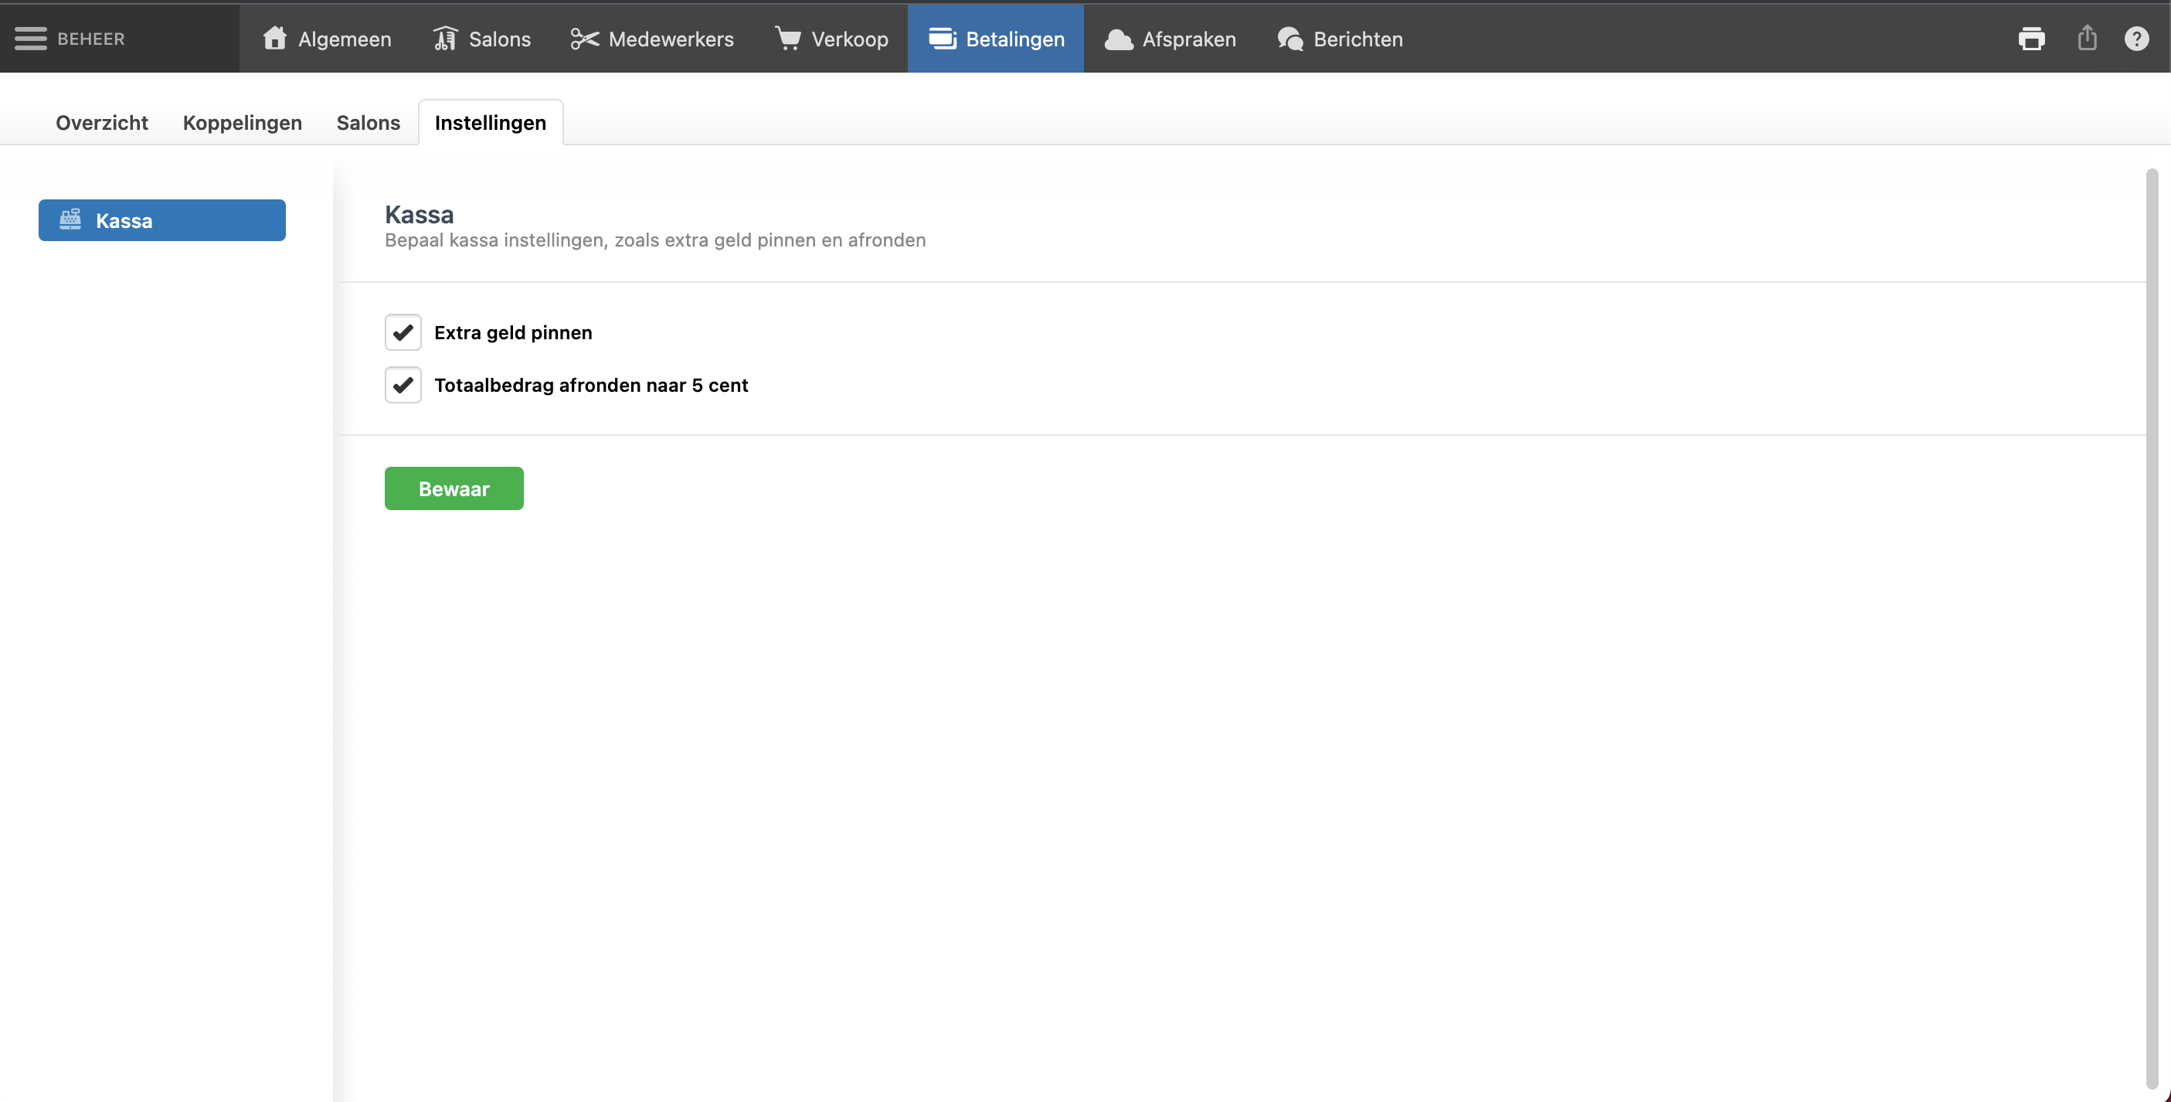Click the share/export icon in the top bar
Image resolution: width=2171 pixels, height=1102 pixels.
(x=2087, y=38)
